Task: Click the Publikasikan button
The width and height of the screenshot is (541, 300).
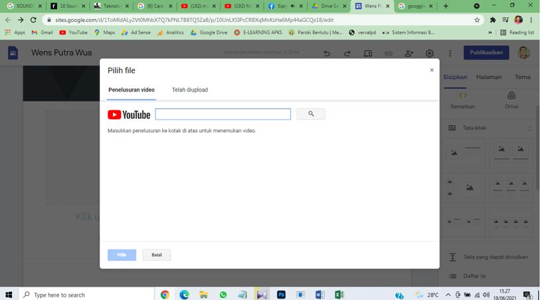Action: (487, 52)
